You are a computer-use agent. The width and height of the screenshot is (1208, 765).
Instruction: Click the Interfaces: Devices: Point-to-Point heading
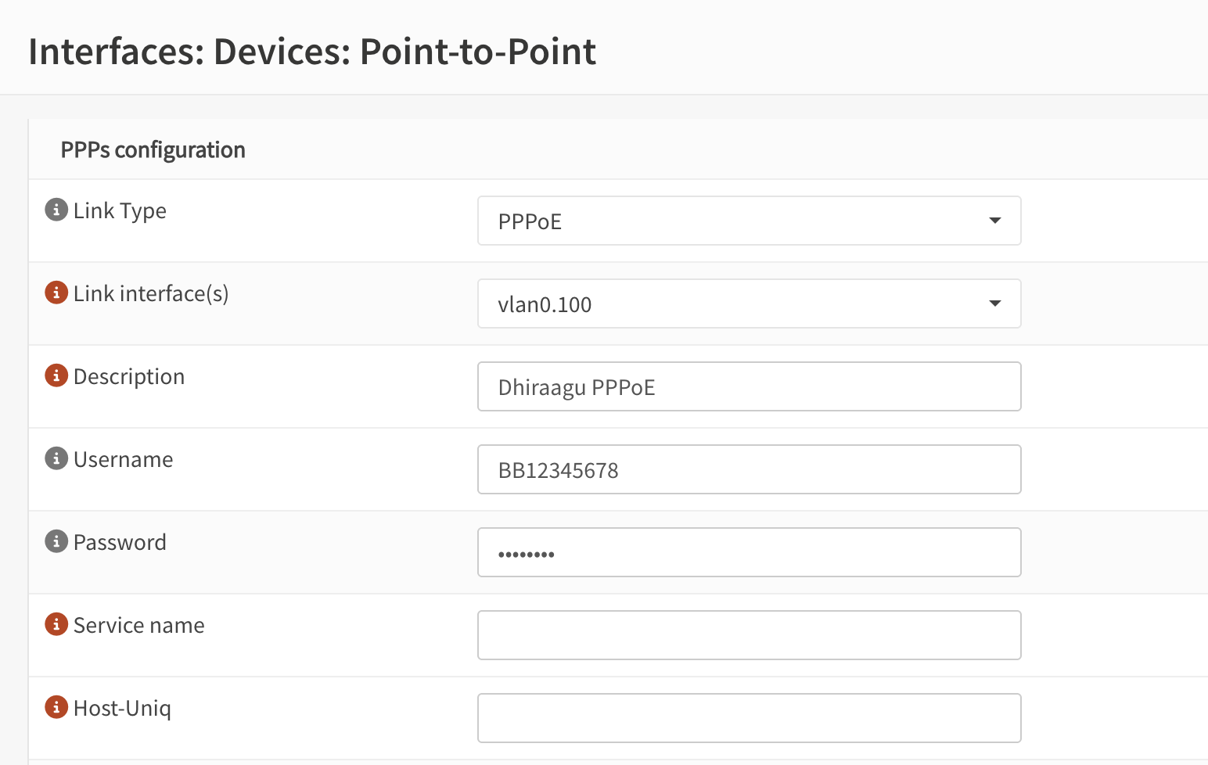[x=312, y=52]
